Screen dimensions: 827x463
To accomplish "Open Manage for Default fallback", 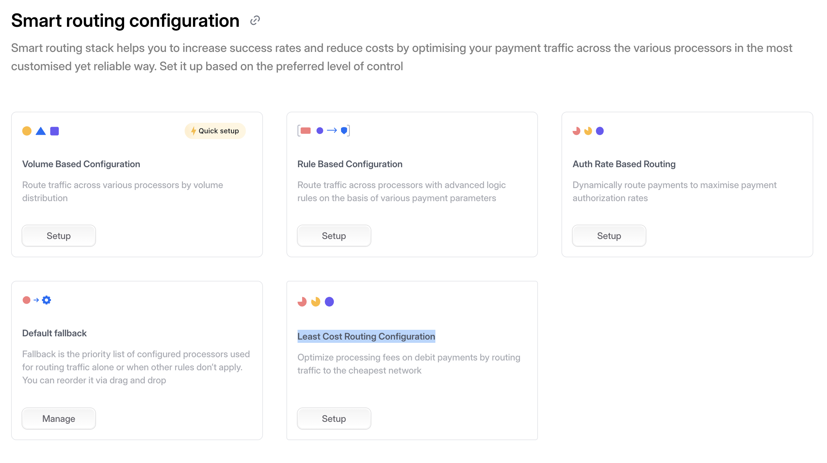I will 59,418.
